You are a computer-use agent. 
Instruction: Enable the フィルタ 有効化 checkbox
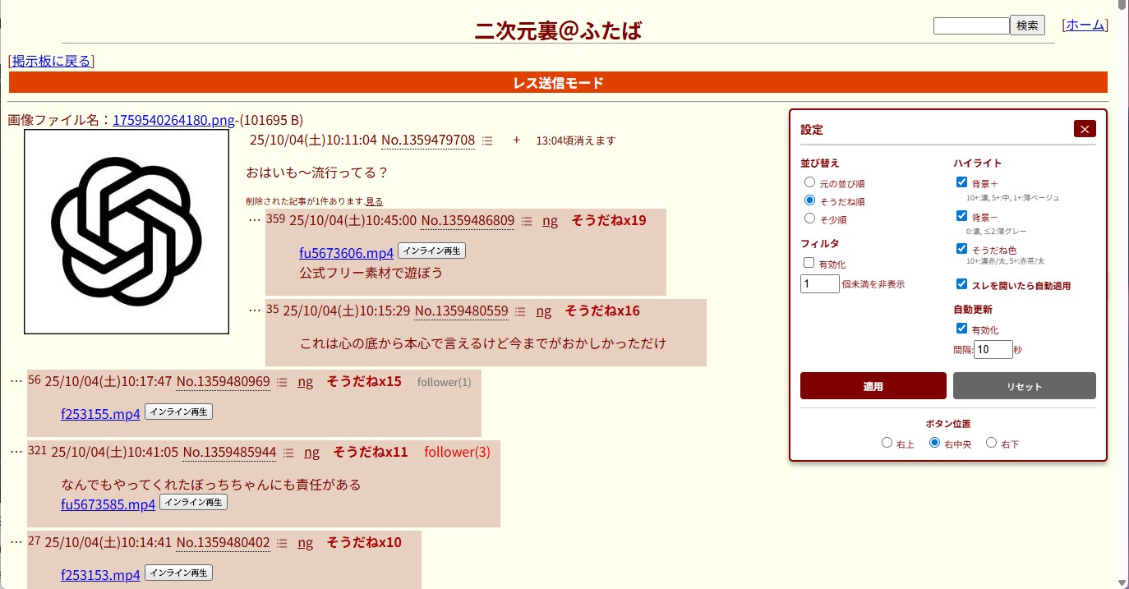pos(809,263)
